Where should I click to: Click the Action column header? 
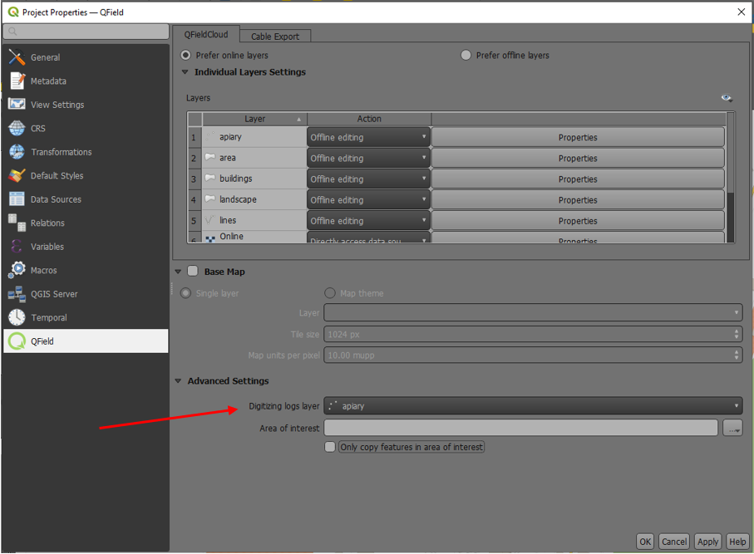(x=369, y=119)
